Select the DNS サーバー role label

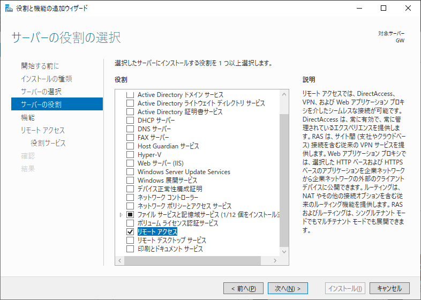pyautogui.click(x=154, y=129)
